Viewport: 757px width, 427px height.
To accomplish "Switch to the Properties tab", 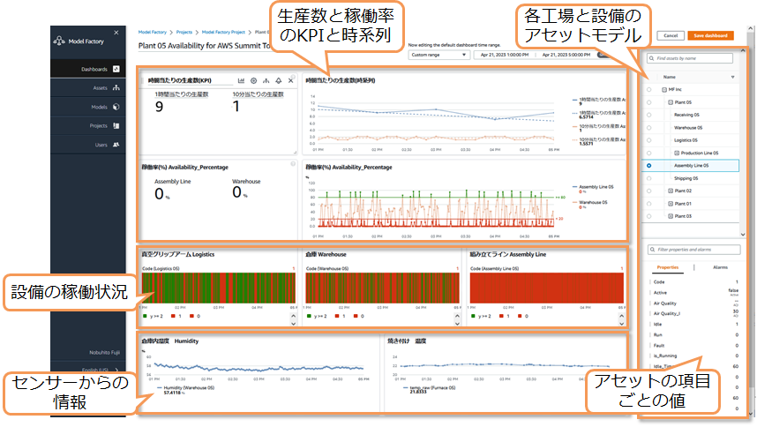I will [668, 267].
